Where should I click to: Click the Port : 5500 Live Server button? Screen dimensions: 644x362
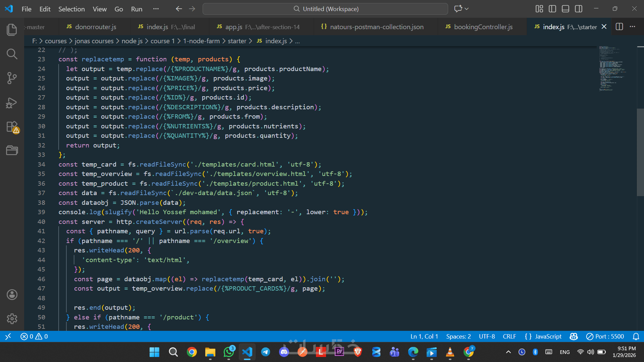click(605, 336)
